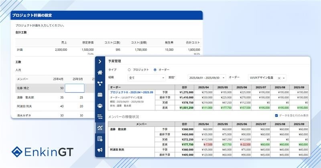The image size is (321, 168).
Task: Open the オーダー dropdown arrow
Action: tap(284, 78)
